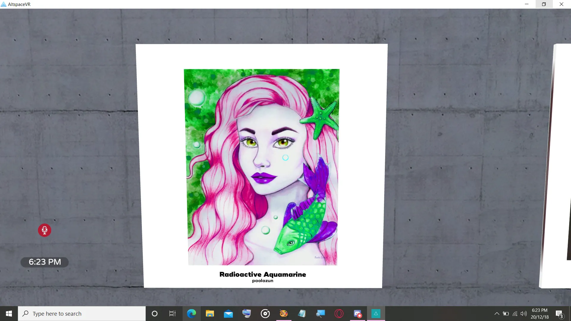Open the Radioactive Aquamarine artwork image
The image size is (571, 321).
262,167
